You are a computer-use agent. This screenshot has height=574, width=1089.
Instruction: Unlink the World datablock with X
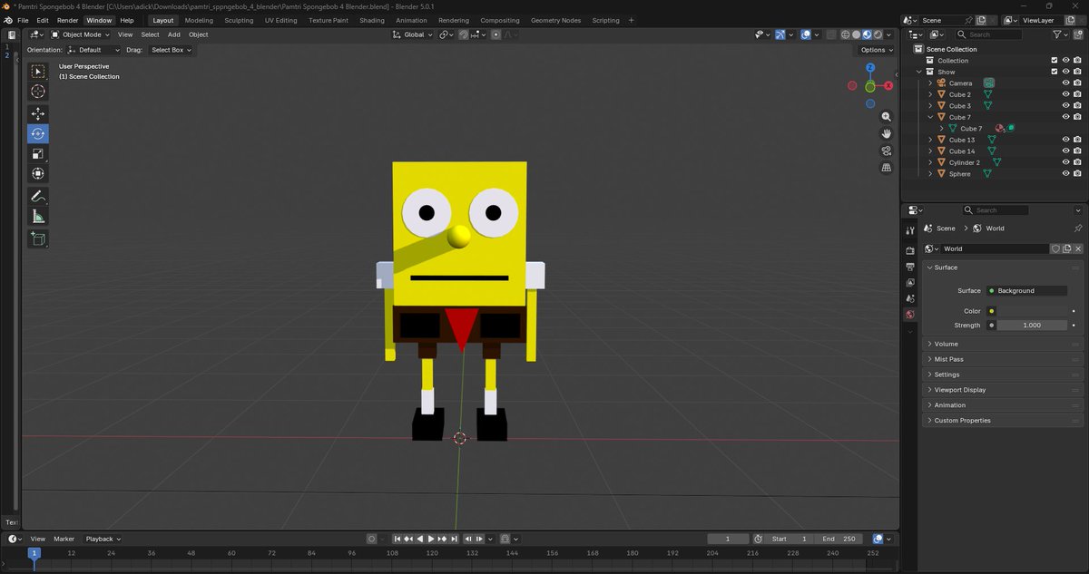(1078, 248)
